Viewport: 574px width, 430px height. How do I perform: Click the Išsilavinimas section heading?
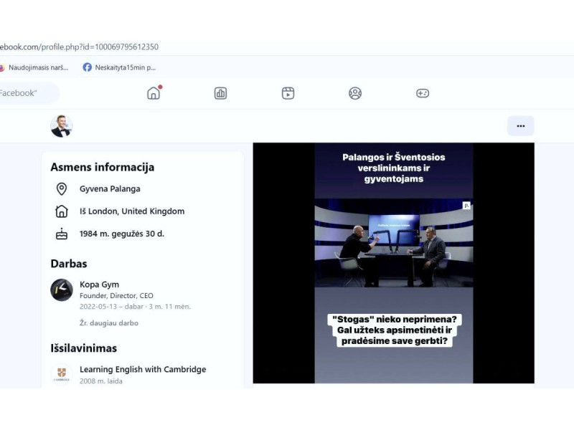(84, 348)
